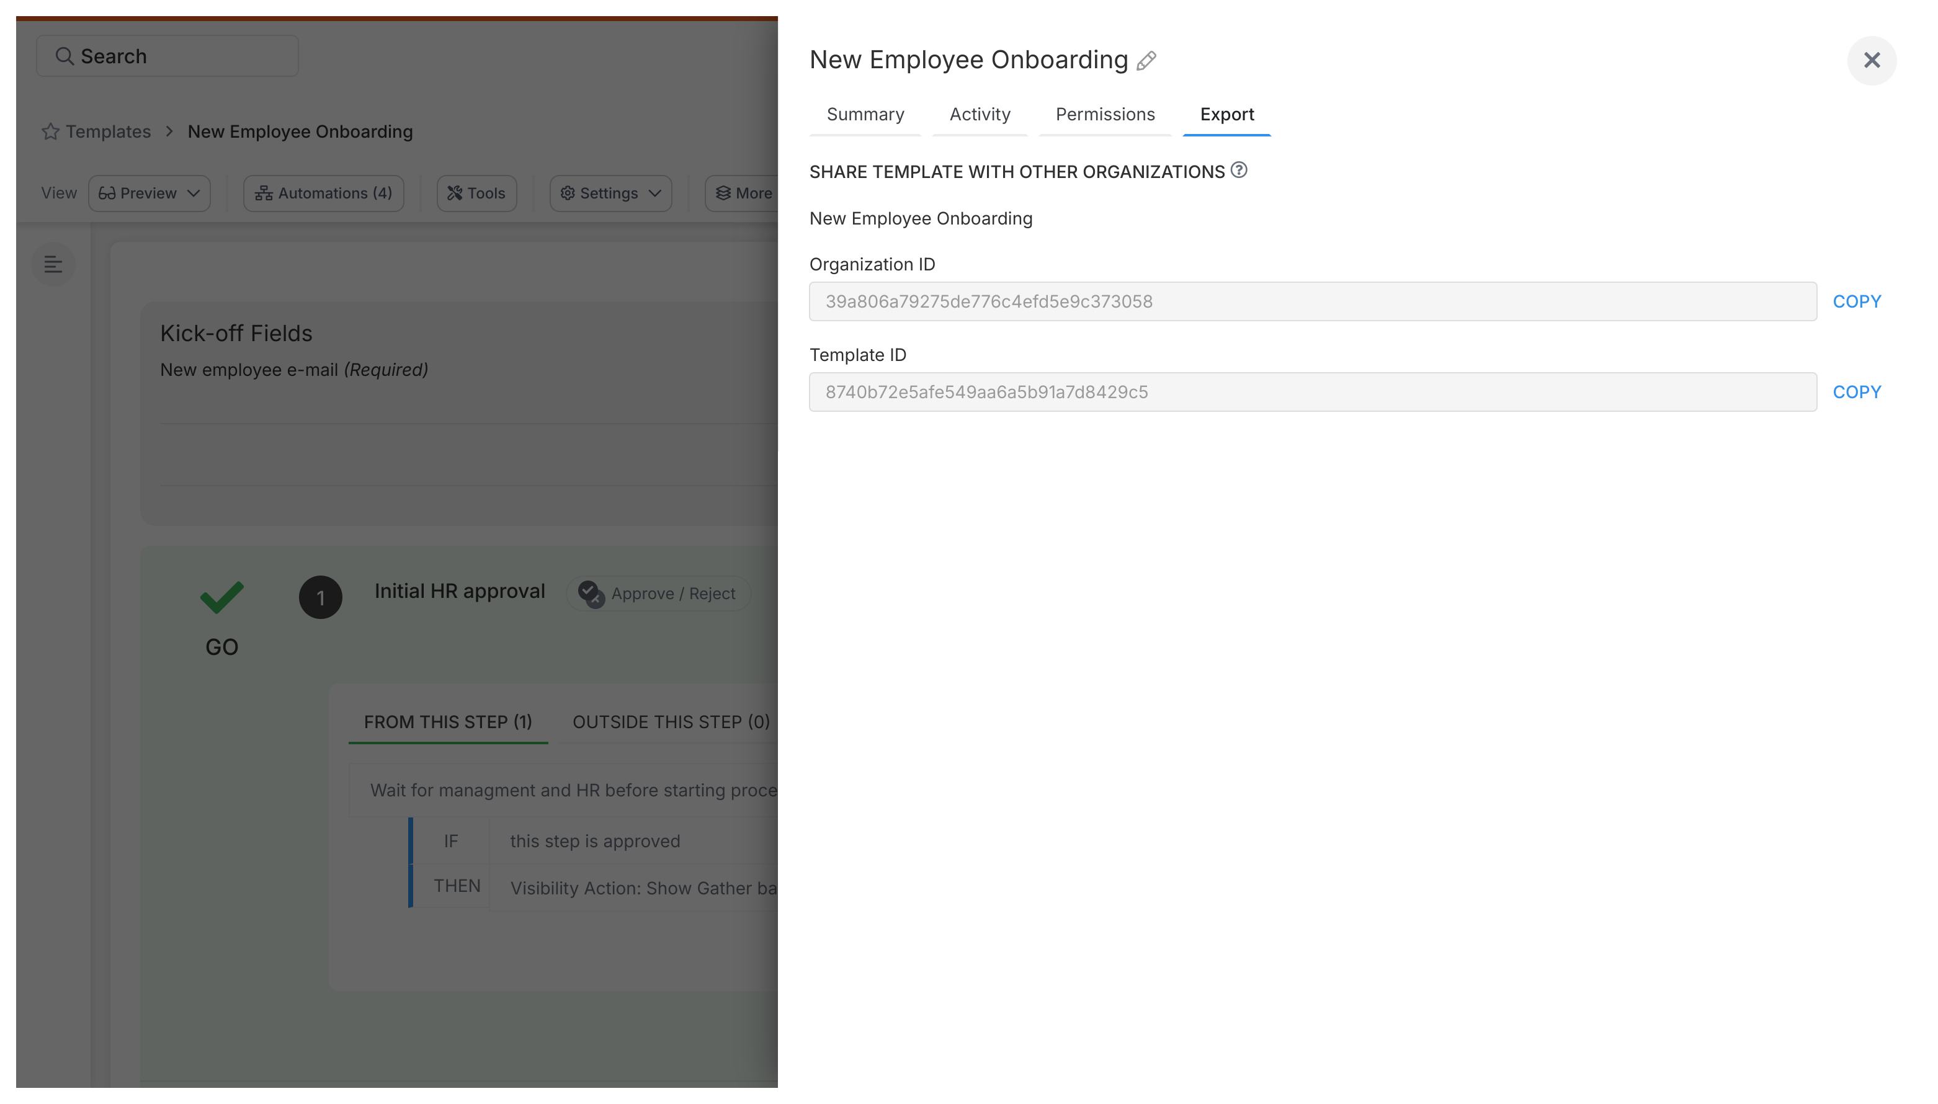Click the New Employee Onboarding breadcrumb text

[x=300, y=132]
